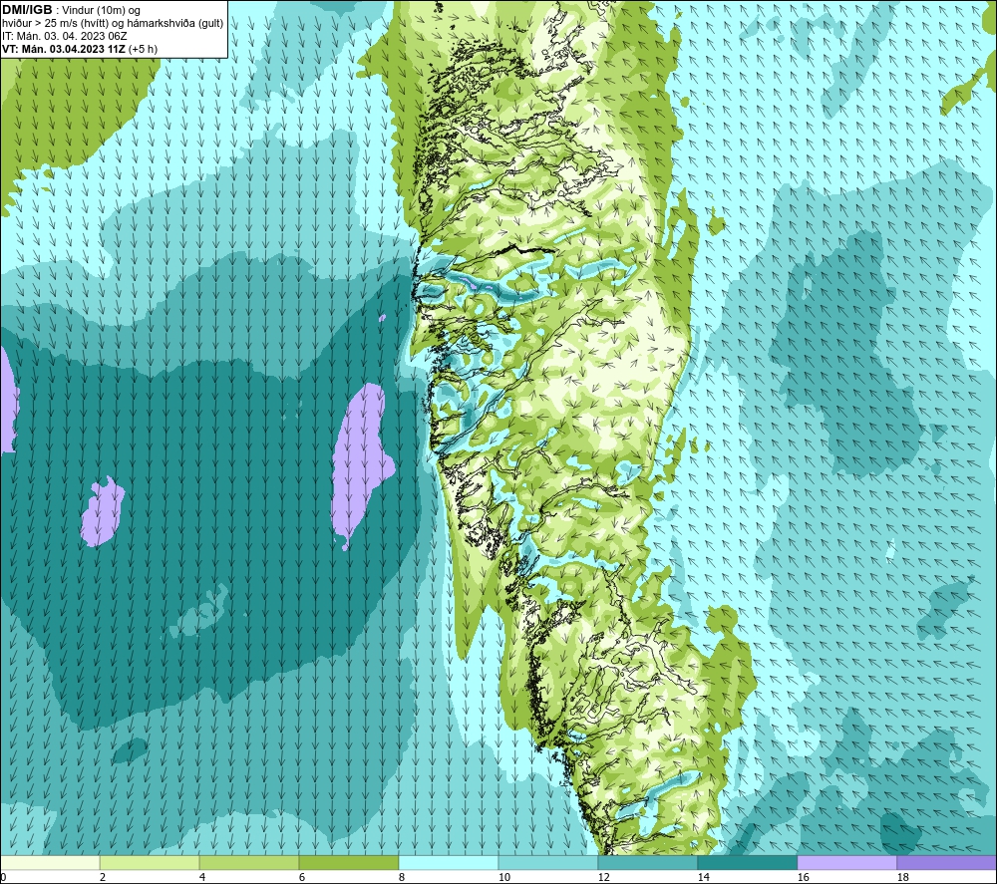This screenshot has width=997, height=884.
Task: Click the legend tick label '12'
Action: point(603,878)
